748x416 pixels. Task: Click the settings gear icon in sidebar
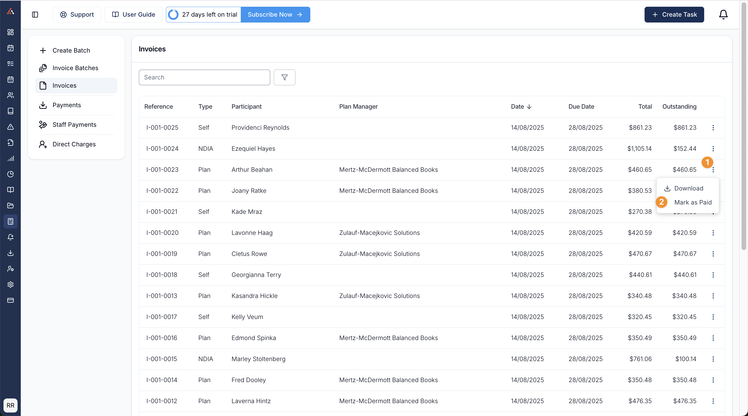[11, 285]
